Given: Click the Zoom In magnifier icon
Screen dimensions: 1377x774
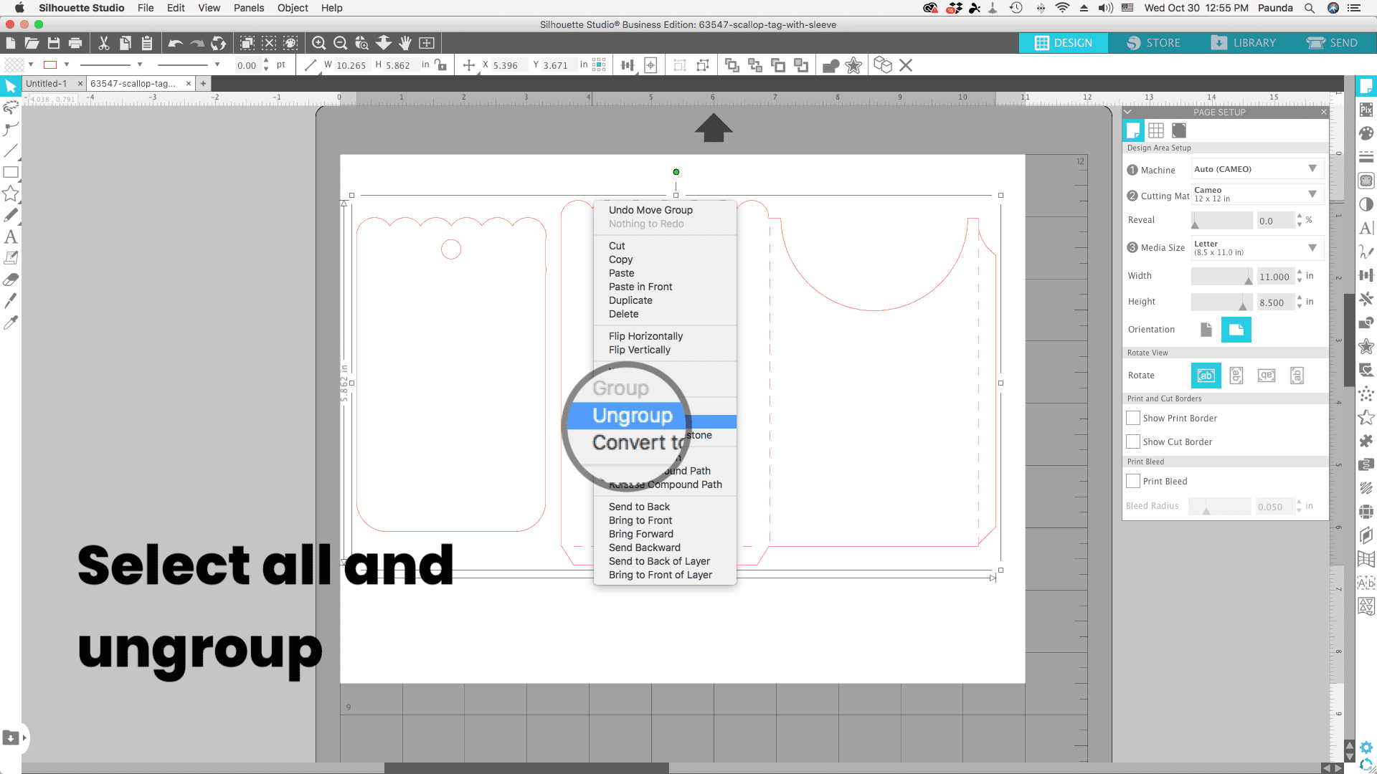Looking at the screenshot, I should coord(319,43).
